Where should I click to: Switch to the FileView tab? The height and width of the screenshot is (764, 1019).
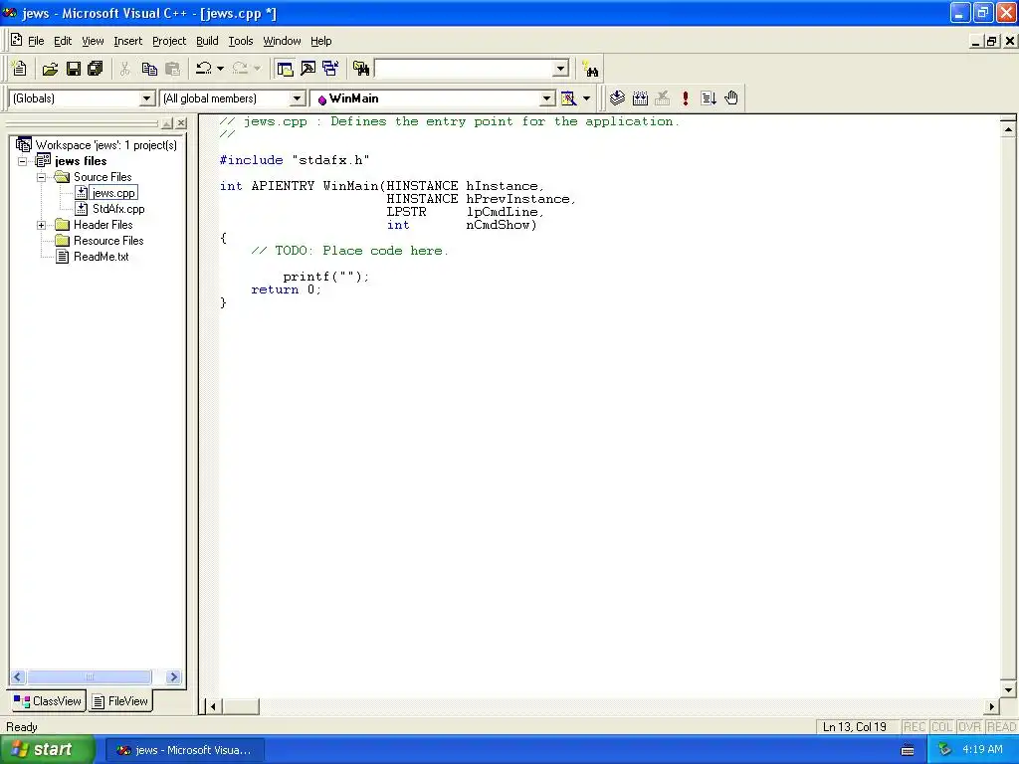[120, 701]
